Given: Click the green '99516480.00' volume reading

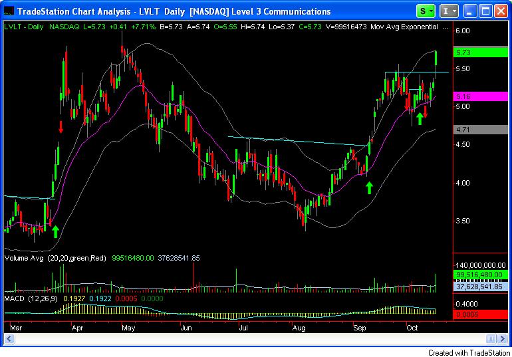Looking at the screenshot, I should 132,258.
